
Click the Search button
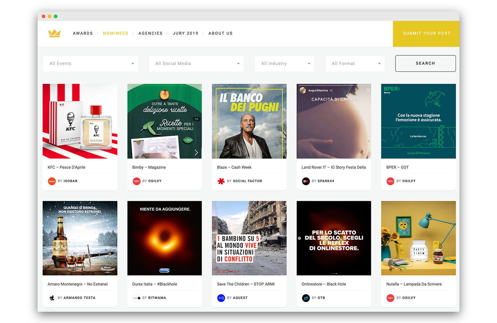point(425,64)
